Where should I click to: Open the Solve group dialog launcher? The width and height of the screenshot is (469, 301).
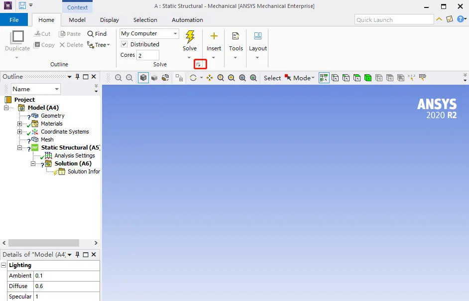coord(198,64)
